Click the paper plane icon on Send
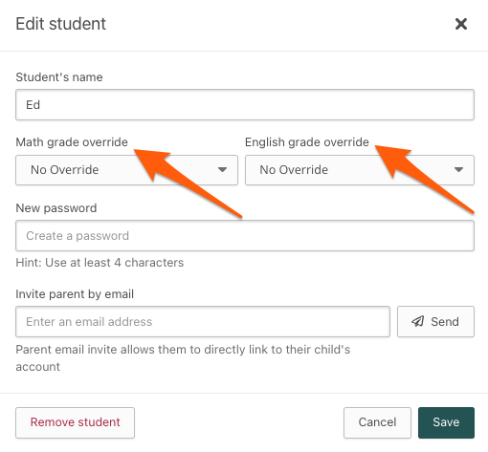Viewport: 488px width, 452px height. (417, 321)
